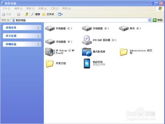
Task: Click the 系统任务 panel title text
Action: (11, 28)
